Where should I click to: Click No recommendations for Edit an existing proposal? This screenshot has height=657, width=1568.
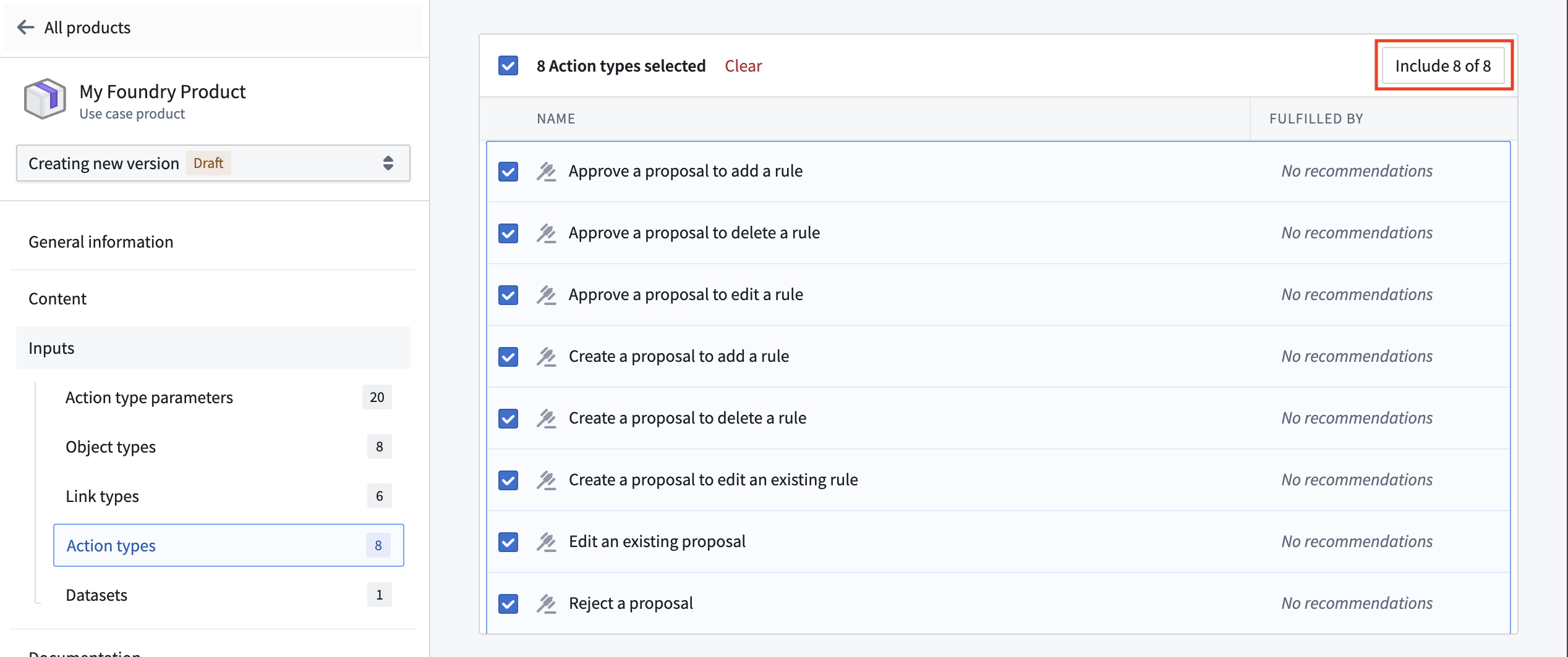click(x=1357, y=542)
